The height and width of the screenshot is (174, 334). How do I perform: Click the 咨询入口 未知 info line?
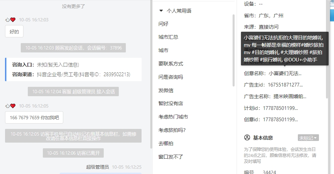(46, 65)
